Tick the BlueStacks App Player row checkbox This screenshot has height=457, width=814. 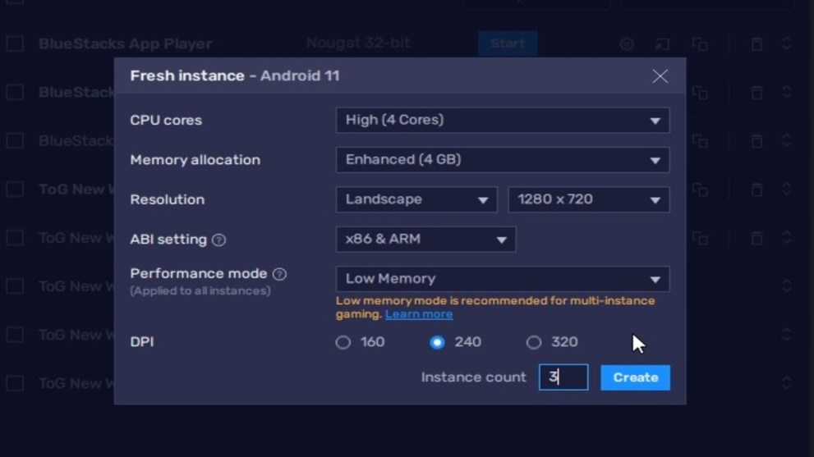[x=15, y=44]
